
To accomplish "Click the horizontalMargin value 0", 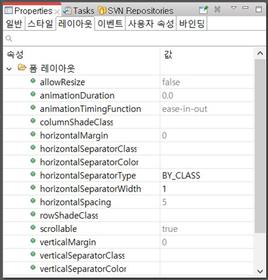I will click(x=165, y=135).
